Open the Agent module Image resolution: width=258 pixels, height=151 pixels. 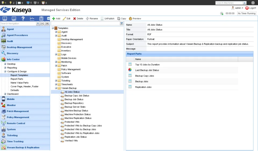click(25, 29)
